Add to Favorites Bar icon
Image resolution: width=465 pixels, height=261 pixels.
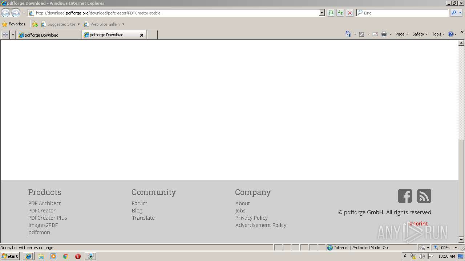coord(35,24)
